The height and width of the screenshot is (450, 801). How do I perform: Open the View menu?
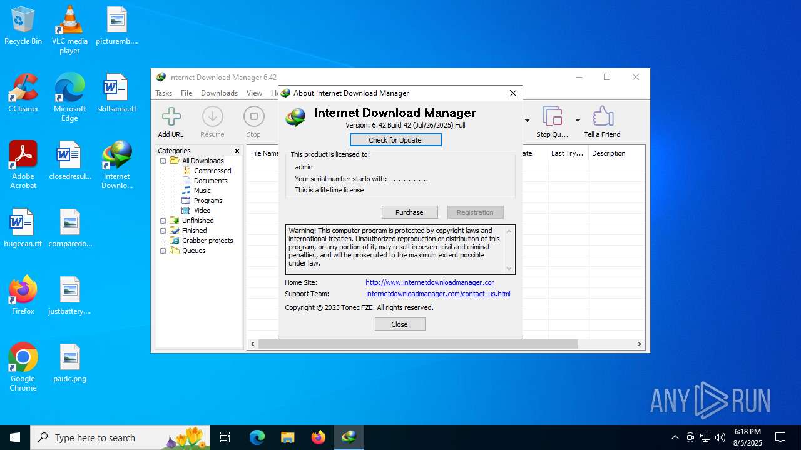pos(254,93)
